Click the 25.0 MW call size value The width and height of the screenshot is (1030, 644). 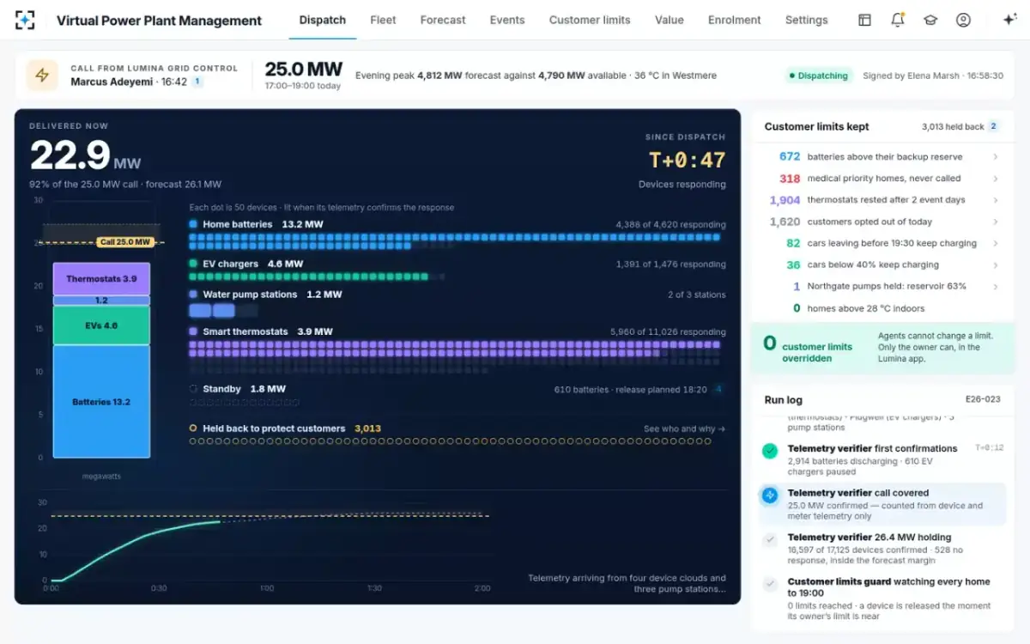click(303, 69)
